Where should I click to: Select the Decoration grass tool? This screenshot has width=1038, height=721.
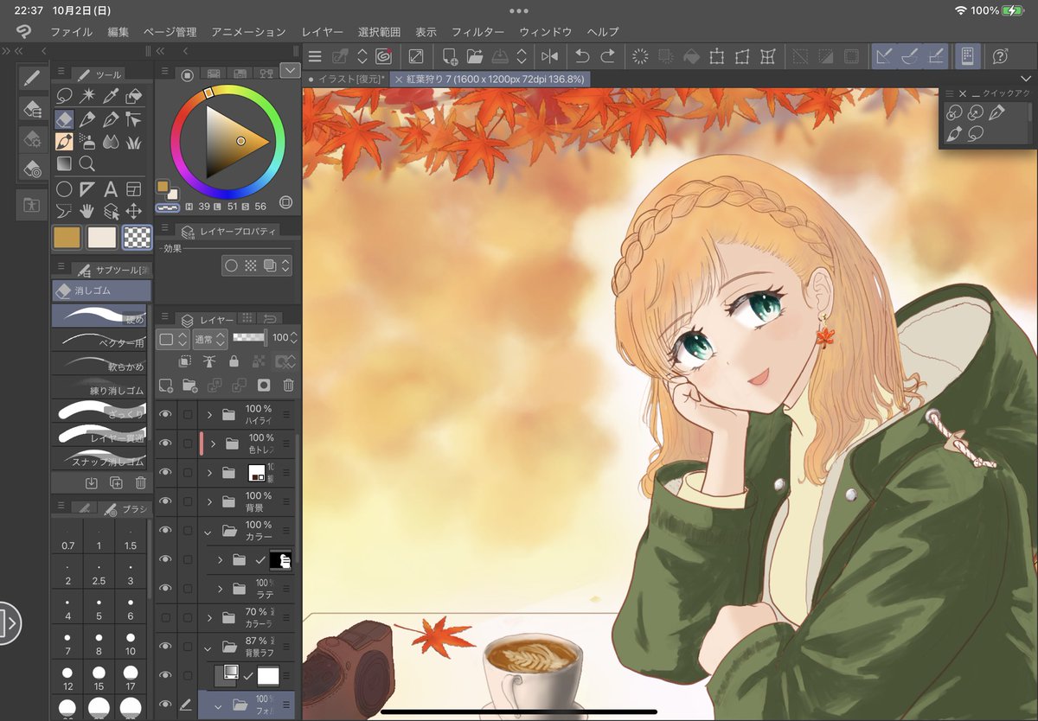pos(134,141)
